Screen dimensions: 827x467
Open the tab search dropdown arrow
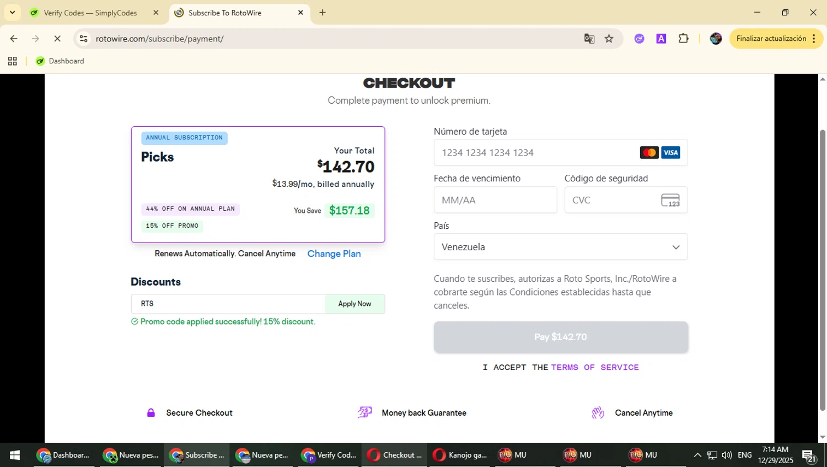12,12
